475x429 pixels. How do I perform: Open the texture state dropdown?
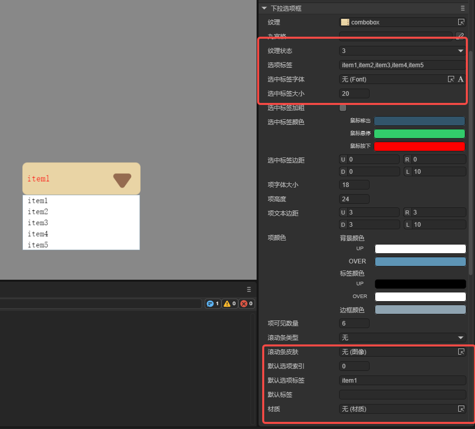[x=402, y=51]
